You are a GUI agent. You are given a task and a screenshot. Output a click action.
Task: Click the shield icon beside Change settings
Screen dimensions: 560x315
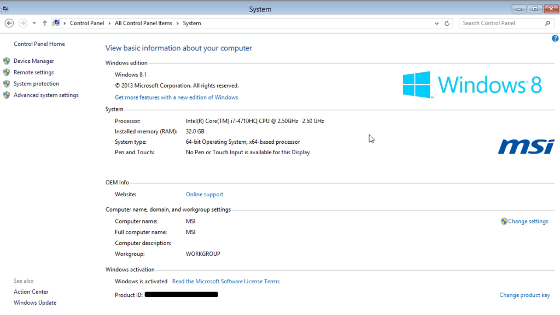click(x=504, y=221)
